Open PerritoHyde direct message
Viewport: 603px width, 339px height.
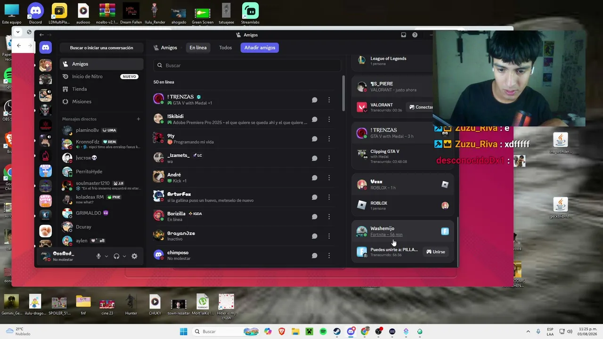point(101,171)
